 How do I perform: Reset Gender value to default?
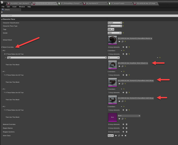coord(123,33)
